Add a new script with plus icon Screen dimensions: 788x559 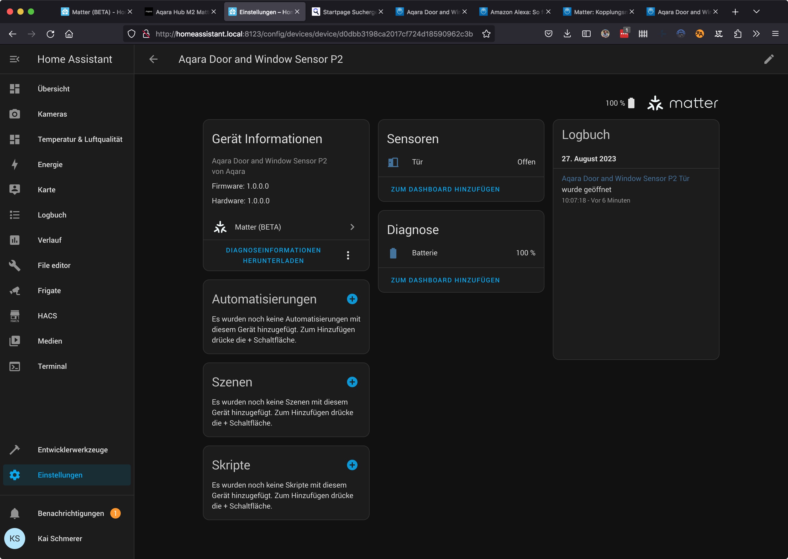(352, 465)
